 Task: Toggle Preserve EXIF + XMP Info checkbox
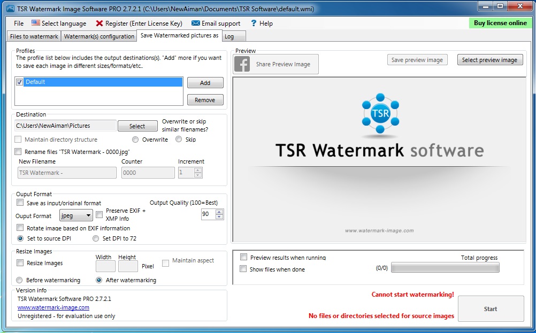point(99,214)
